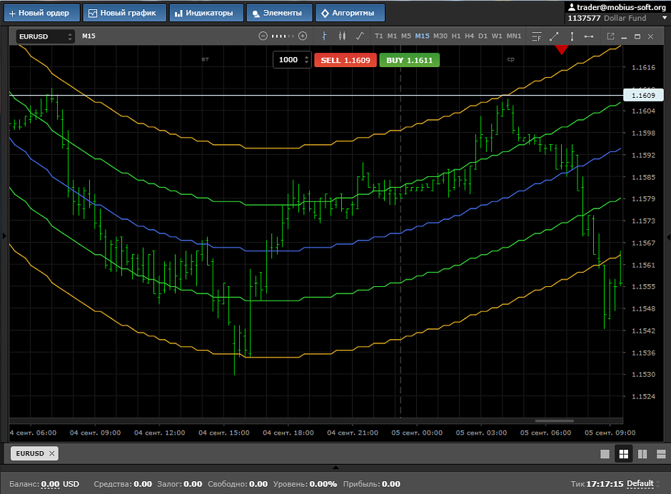Select the M5 timeframe

[x=406, y=36]
